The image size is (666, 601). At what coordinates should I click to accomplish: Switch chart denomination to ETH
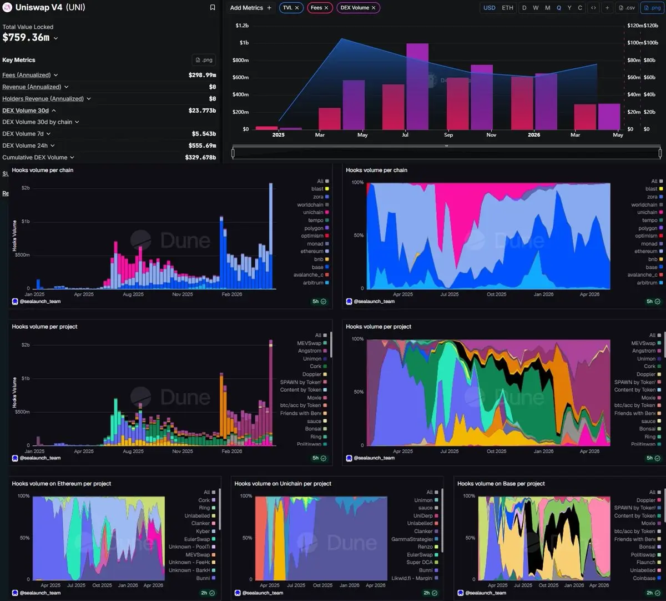508,8
